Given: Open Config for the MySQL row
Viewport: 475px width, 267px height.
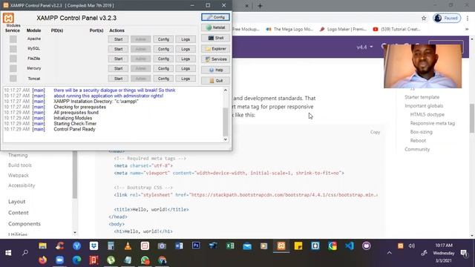Looking at the screenshot, I should [163, 49].
